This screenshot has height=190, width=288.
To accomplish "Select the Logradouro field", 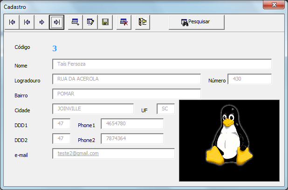I will click(x=126, y=79).
